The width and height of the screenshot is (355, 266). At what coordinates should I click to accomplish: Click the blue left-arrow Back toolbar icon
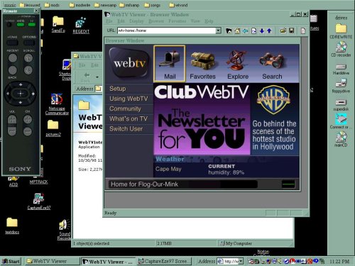point(245,31)
